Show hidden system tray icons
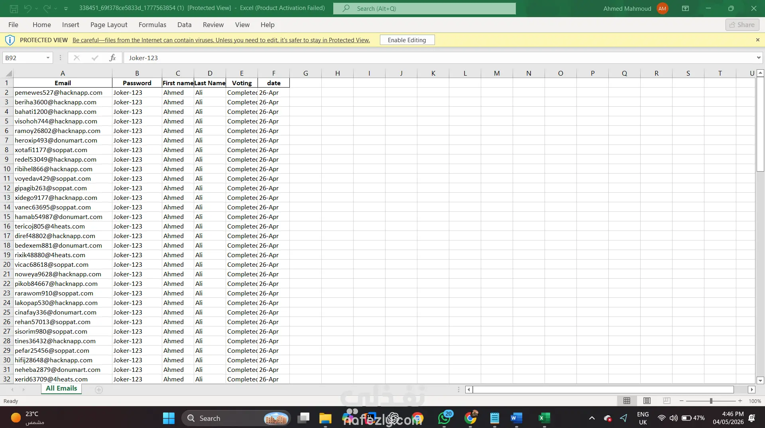Viewport: 765px width, 428px height. tap(592, 418)
